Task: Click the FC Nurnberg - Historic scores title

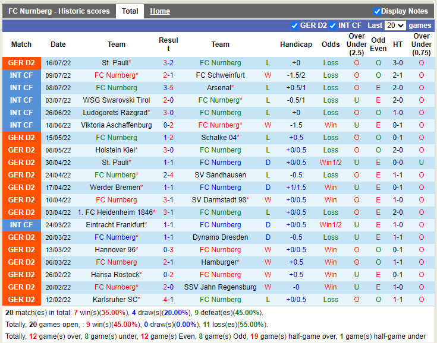Action: click(59, 11)
